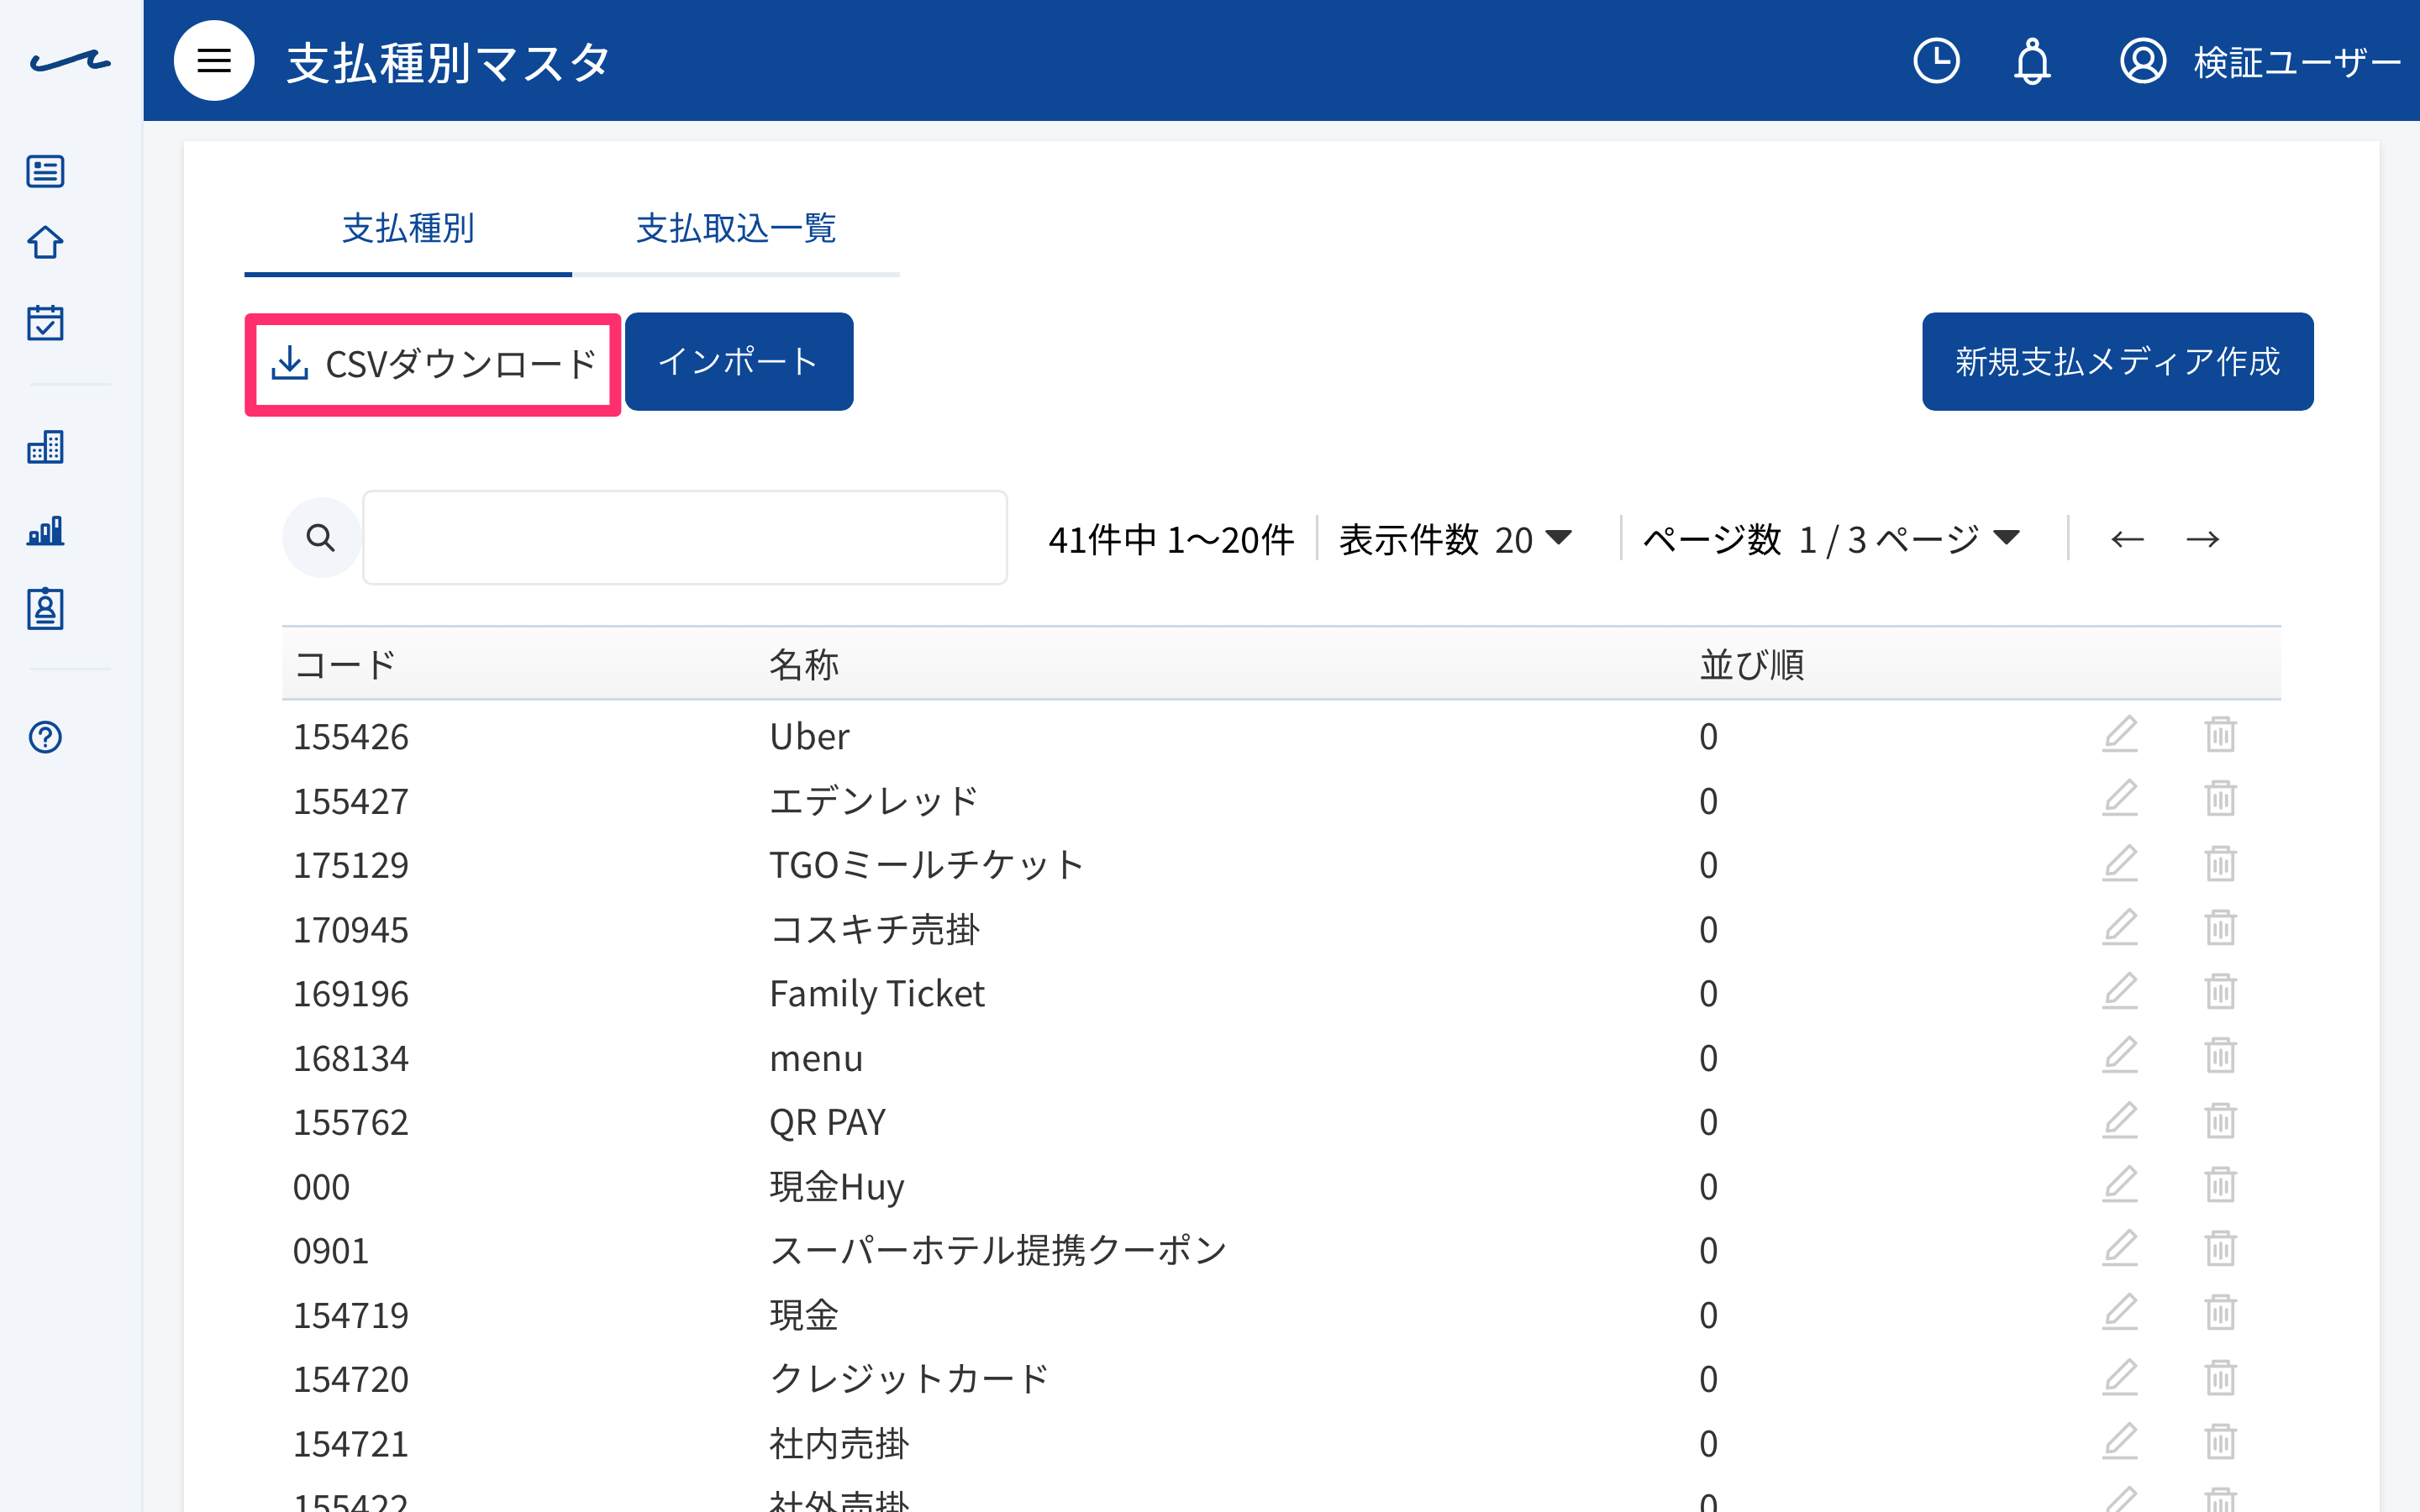Image resolution: width=2420 pixels, height=1512 pixels.
Task: Delete the QR PAY row
Action: pyautogui.click(x=2220, y=1121)
